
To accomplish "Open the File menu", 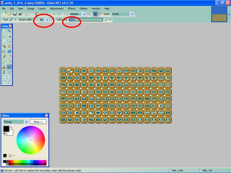I will click(x=4, y=9).
